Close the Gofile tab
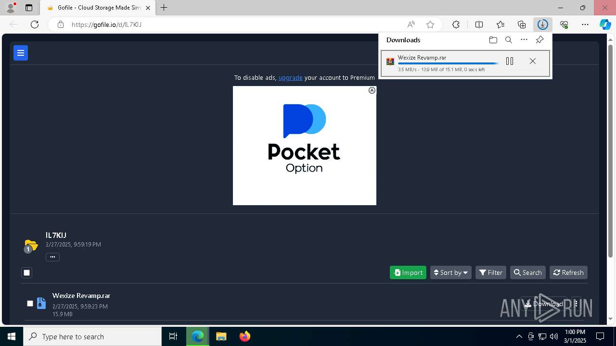The height and width of the screenshot is (346, 616). 148,8
